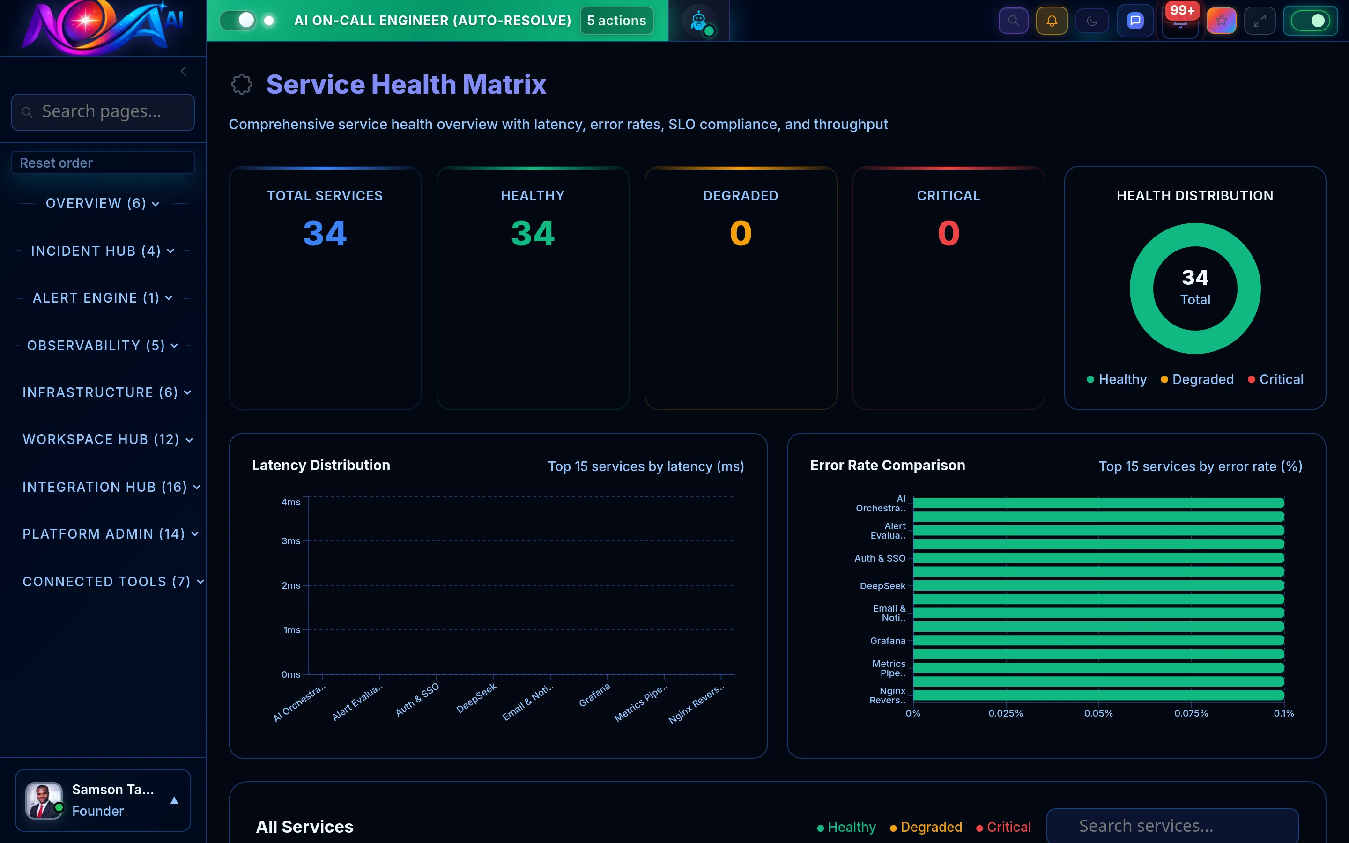Open the search icon in the top toolbar
This screenshot has width=1349, height=843.
[1014, 20]
